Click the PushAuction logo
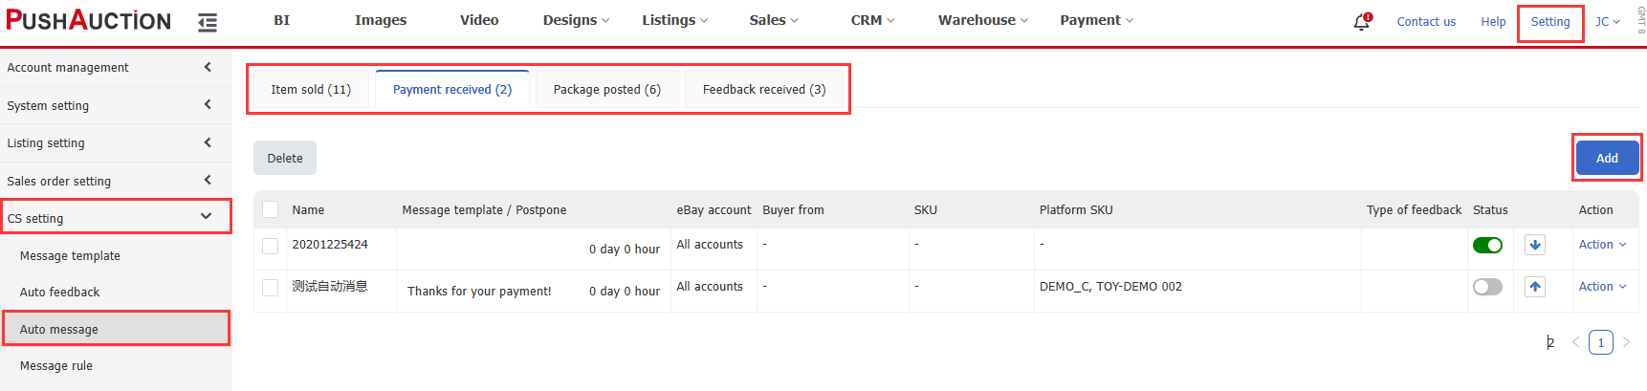 click(x=89, y=21)
